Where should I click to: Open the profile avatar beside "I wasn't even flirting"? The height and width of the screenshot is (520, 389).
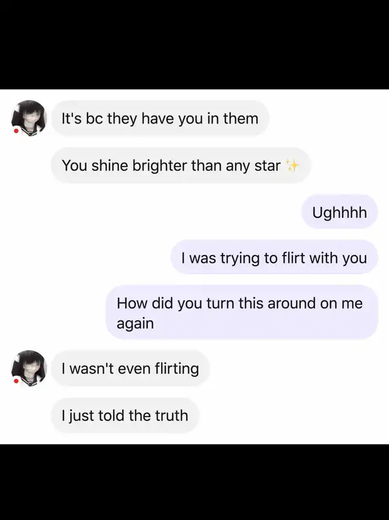tap(29, 369)
